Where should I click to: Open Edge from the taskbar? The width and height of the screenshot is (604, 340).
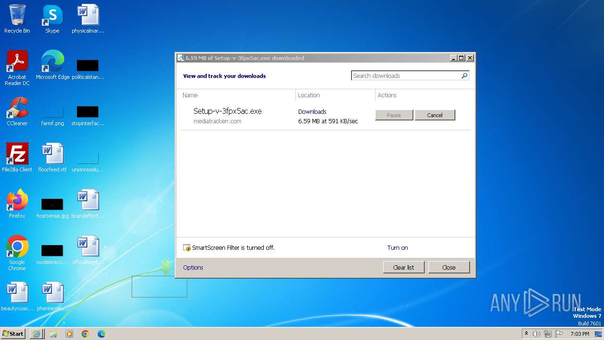pyautogui.click(x=101, y=334)
